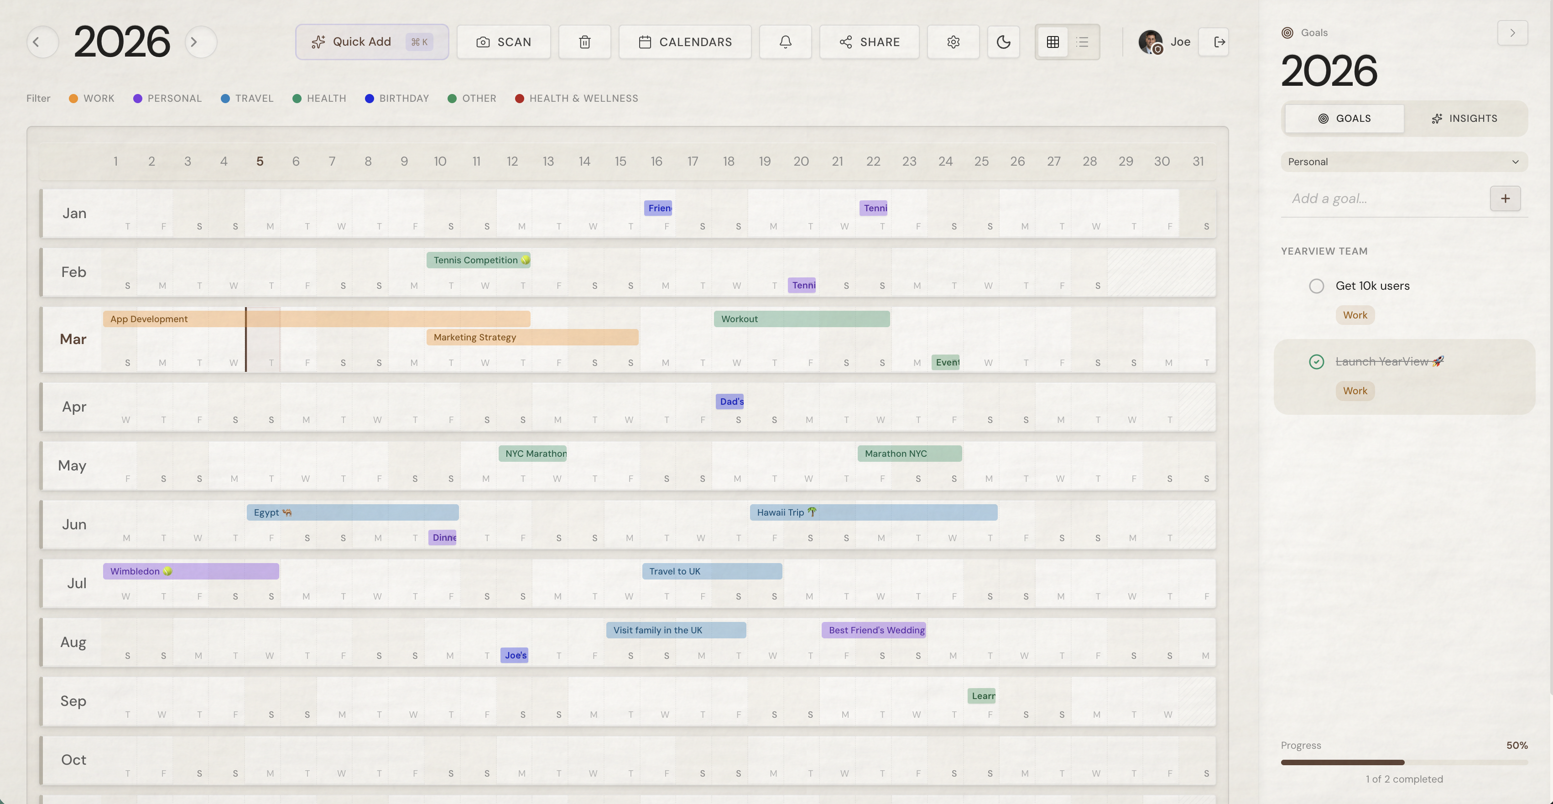Uncheck the Launch YearView goal
The width and height of the screenshot is (1553, 804).
(1316, 362)
